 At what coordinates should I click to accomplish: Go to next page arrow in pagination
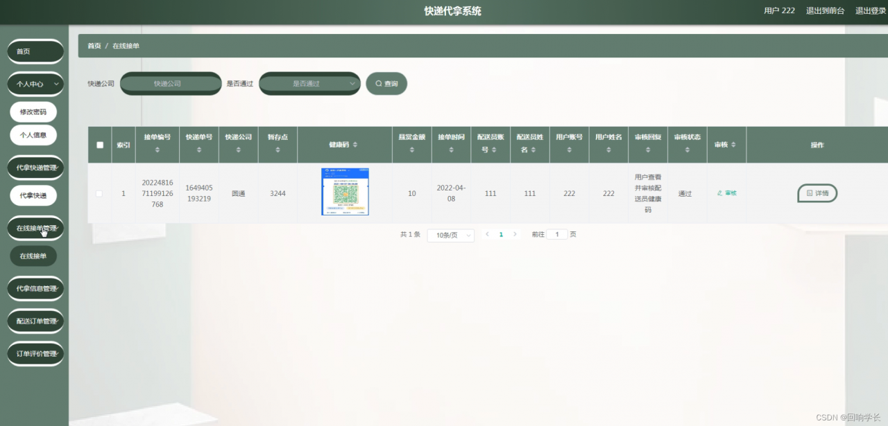515,235
